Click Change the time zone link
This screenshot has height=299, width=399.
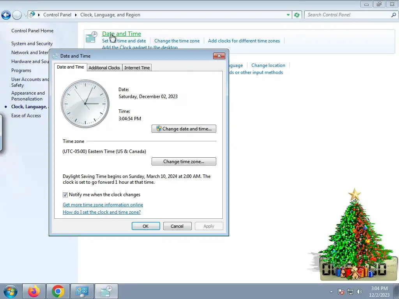pos(177,41)
